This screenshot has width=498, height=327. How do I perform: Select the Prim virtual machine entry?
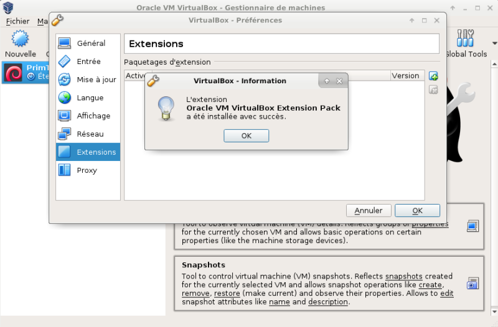point(26,72)
